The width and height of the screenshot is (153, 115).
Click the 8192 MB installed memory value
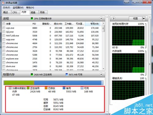(x=58, y=109)
